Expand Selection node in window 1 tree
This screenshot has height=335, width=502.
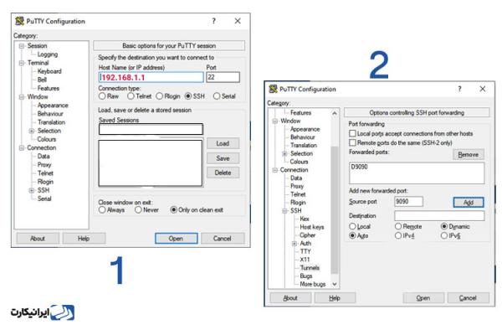coord(32,131)
